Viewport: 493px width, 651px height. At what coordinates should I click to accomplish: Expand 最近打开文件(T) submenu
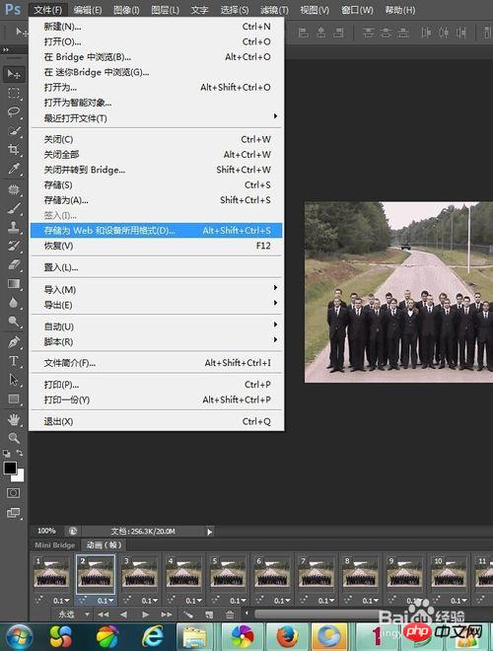(x=157, y=118)
